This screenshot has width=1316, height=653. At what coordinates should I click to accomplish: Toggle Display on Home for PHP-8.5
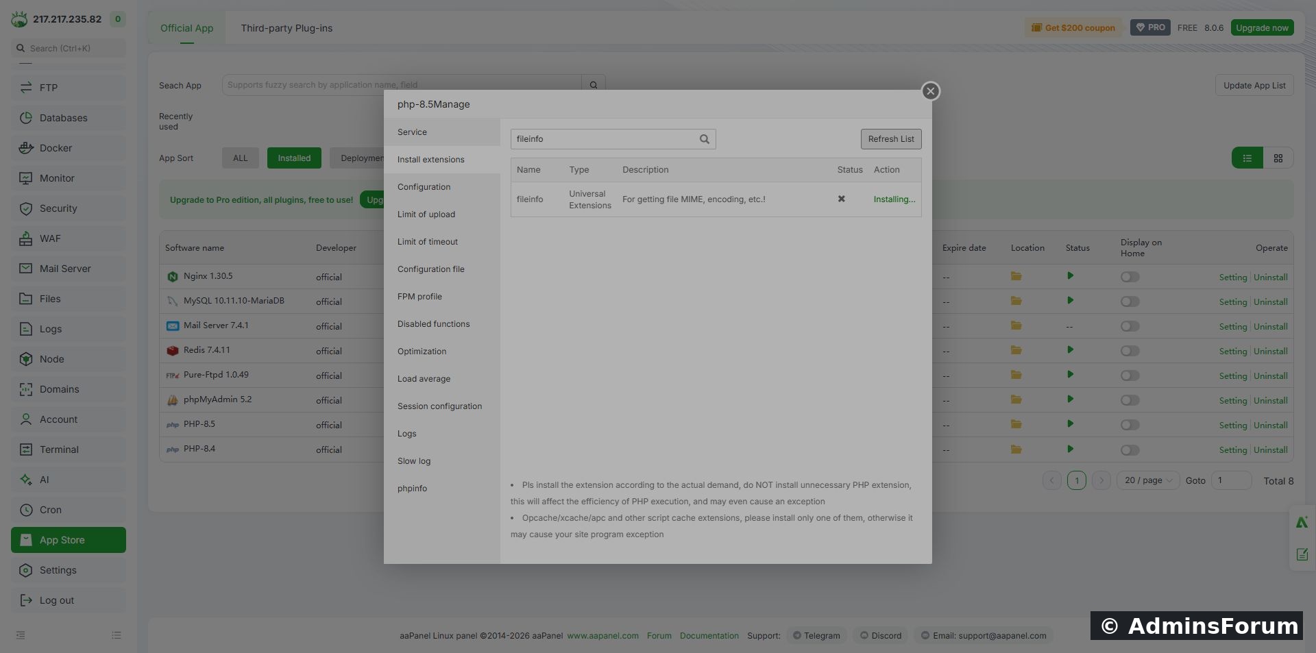(x=1130, y=425)
